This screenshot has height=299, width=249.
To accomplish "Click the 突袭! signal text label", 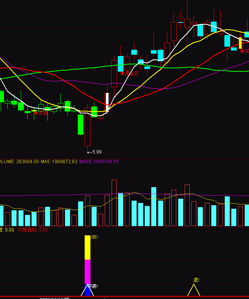I will 92,286.
